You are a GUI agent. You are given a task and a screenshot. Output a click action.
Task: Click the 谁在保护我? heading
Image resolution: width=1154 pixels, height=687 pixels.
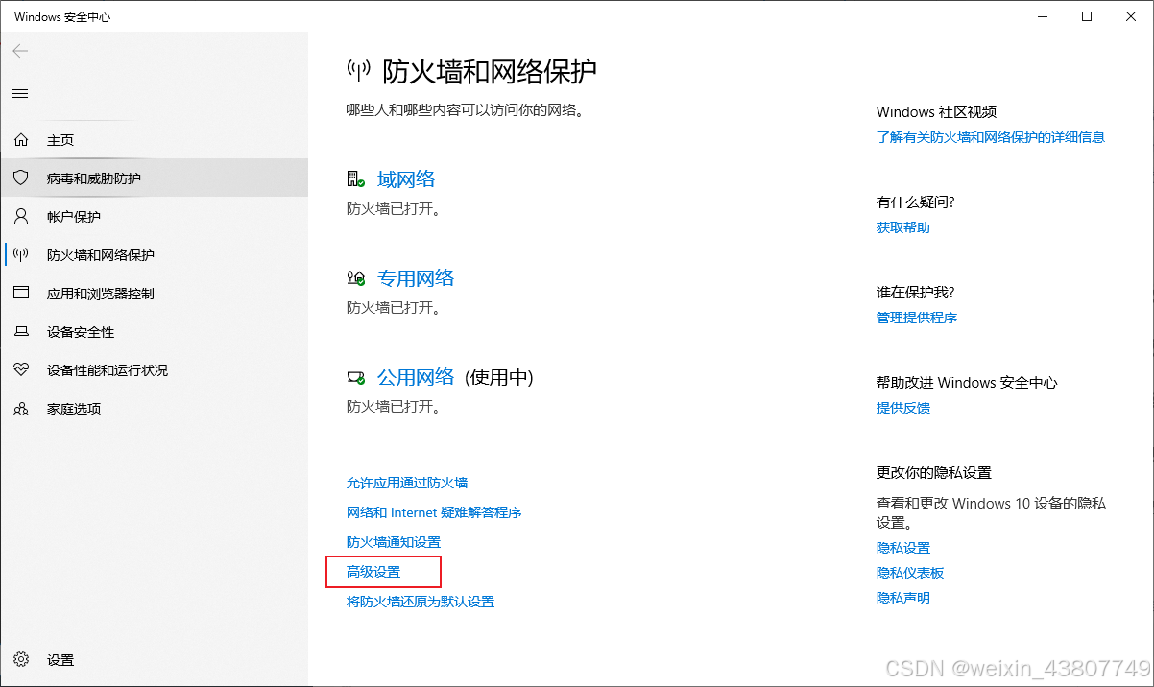[x=916, y=293]
